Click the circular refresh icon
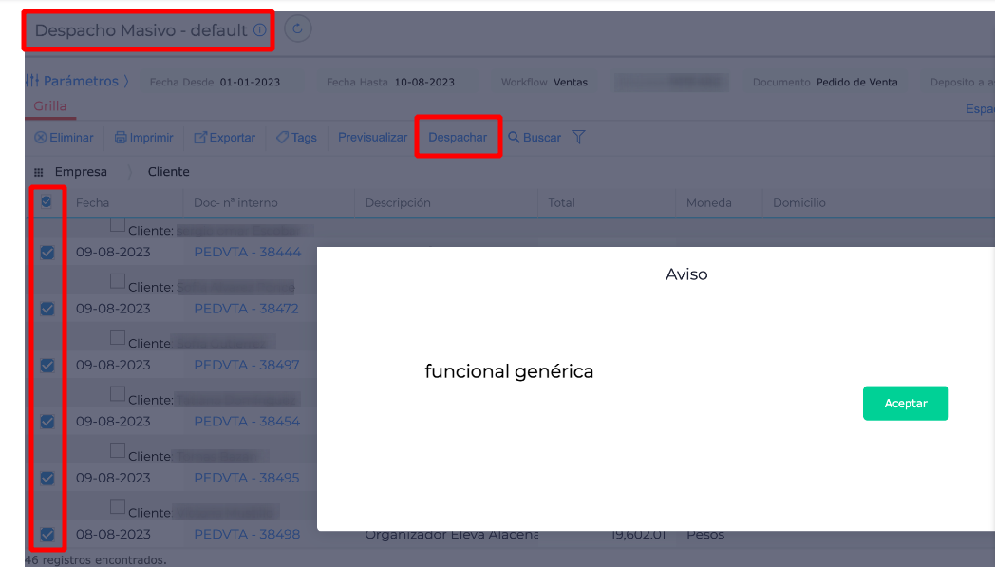Viewport: 995px width, 567px height. click(297, 28)
